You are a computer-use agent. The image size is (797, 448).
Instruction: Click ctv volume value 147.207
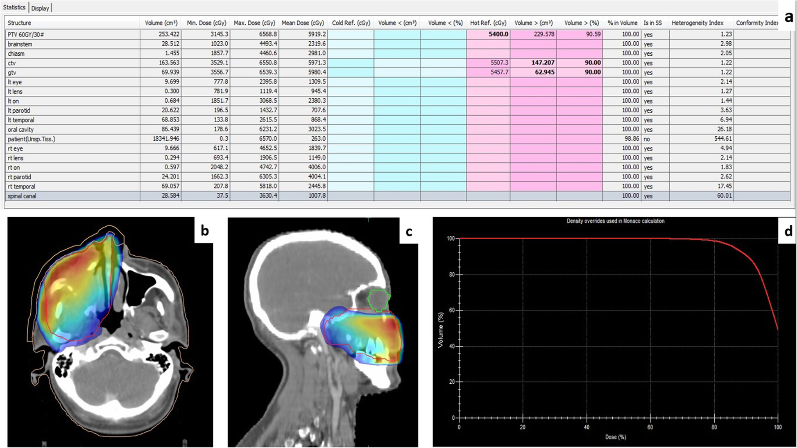pos(543,63)
